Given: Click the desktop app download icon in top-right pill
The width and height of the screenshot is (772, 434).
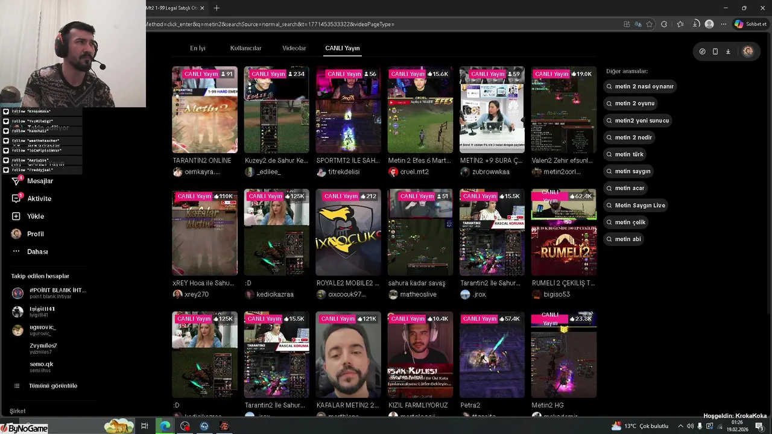Looking at the screenshot, I should click(x=728, y=51).
